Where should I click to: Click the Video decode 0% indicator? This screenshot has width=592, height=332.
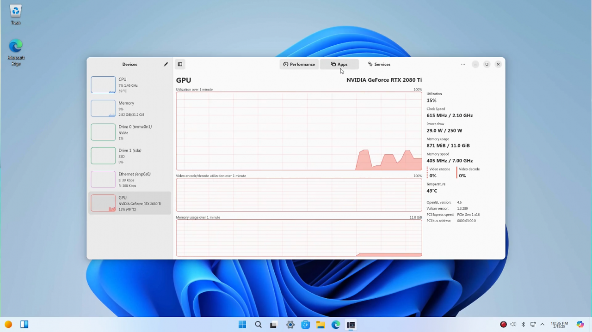click(469, 172)
